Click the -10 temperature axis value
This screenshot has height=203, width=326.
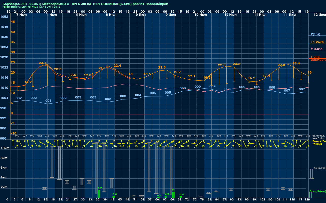click(x=13, y=133)
